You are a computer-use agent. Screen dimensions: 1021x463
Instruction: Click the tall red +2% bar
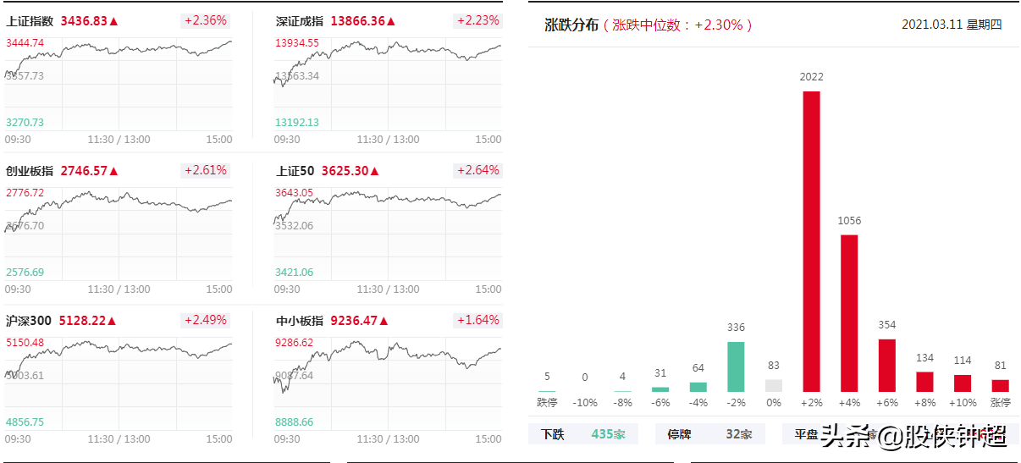pyautogui.click(x=811, y=241)
